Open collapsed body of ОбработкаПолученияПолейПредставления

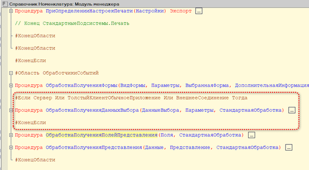click(252, 135)
